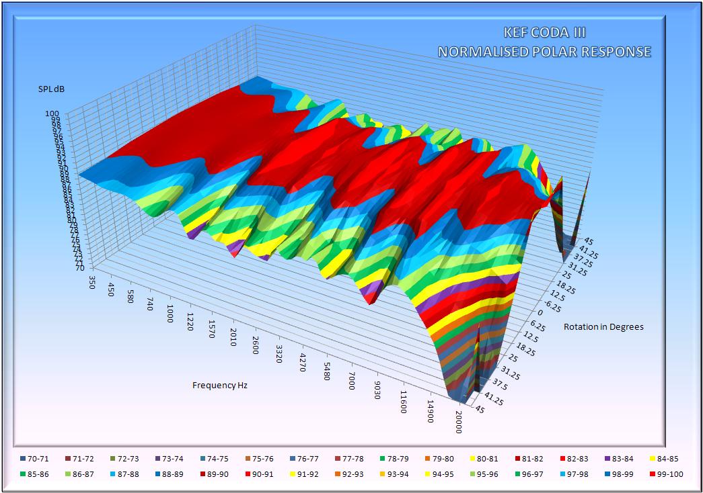This screenshot has height=493, width=703.
Task: Click the 14900 frequency axis label
Action: pyautogui.click(x=431, y=412)
